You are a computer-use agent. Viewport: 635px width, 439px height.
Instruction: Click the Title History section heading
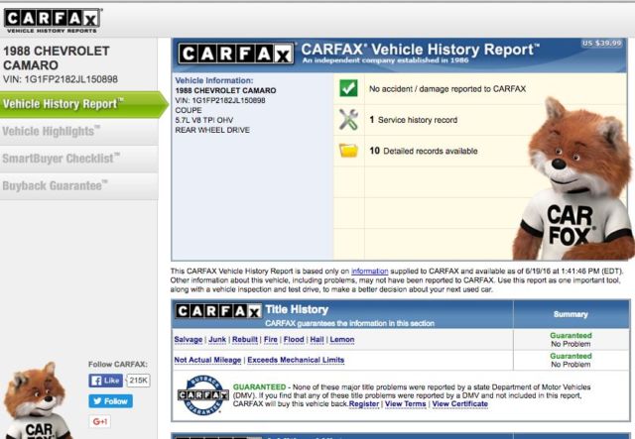297,309
